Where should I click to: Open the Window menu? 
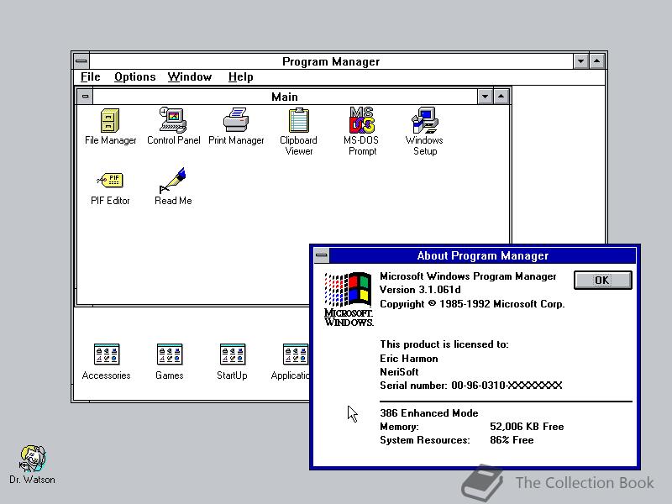tap(190, 76)
